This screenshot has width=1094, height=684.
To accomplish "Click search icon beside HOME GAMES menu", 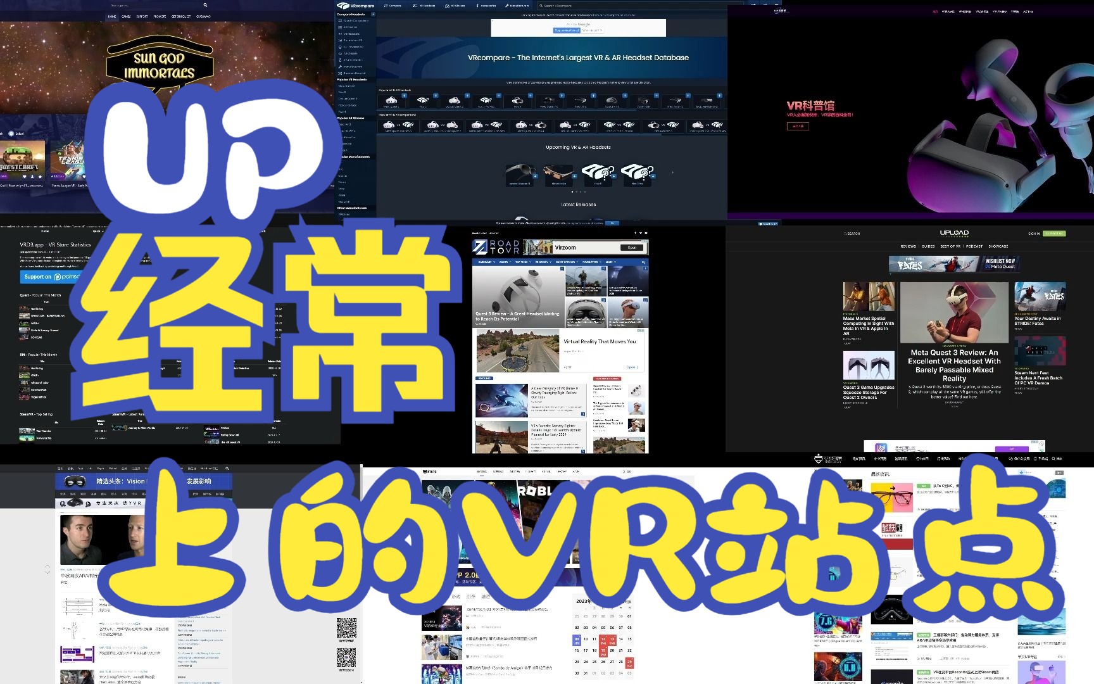I will coord(205,5).
